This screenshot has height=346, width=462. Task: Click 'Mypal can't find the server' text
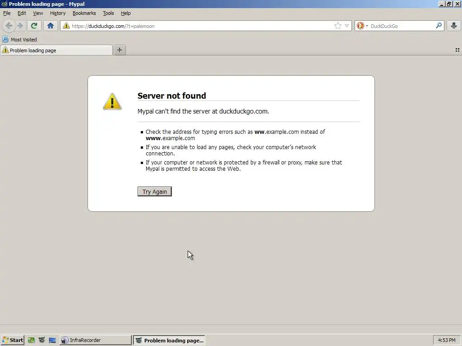point(203,111)
